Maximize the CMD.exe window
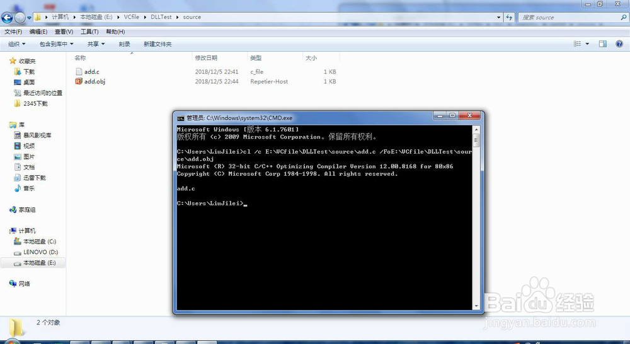The height and width of the screenshot is (344, 630). click(452, 115)
